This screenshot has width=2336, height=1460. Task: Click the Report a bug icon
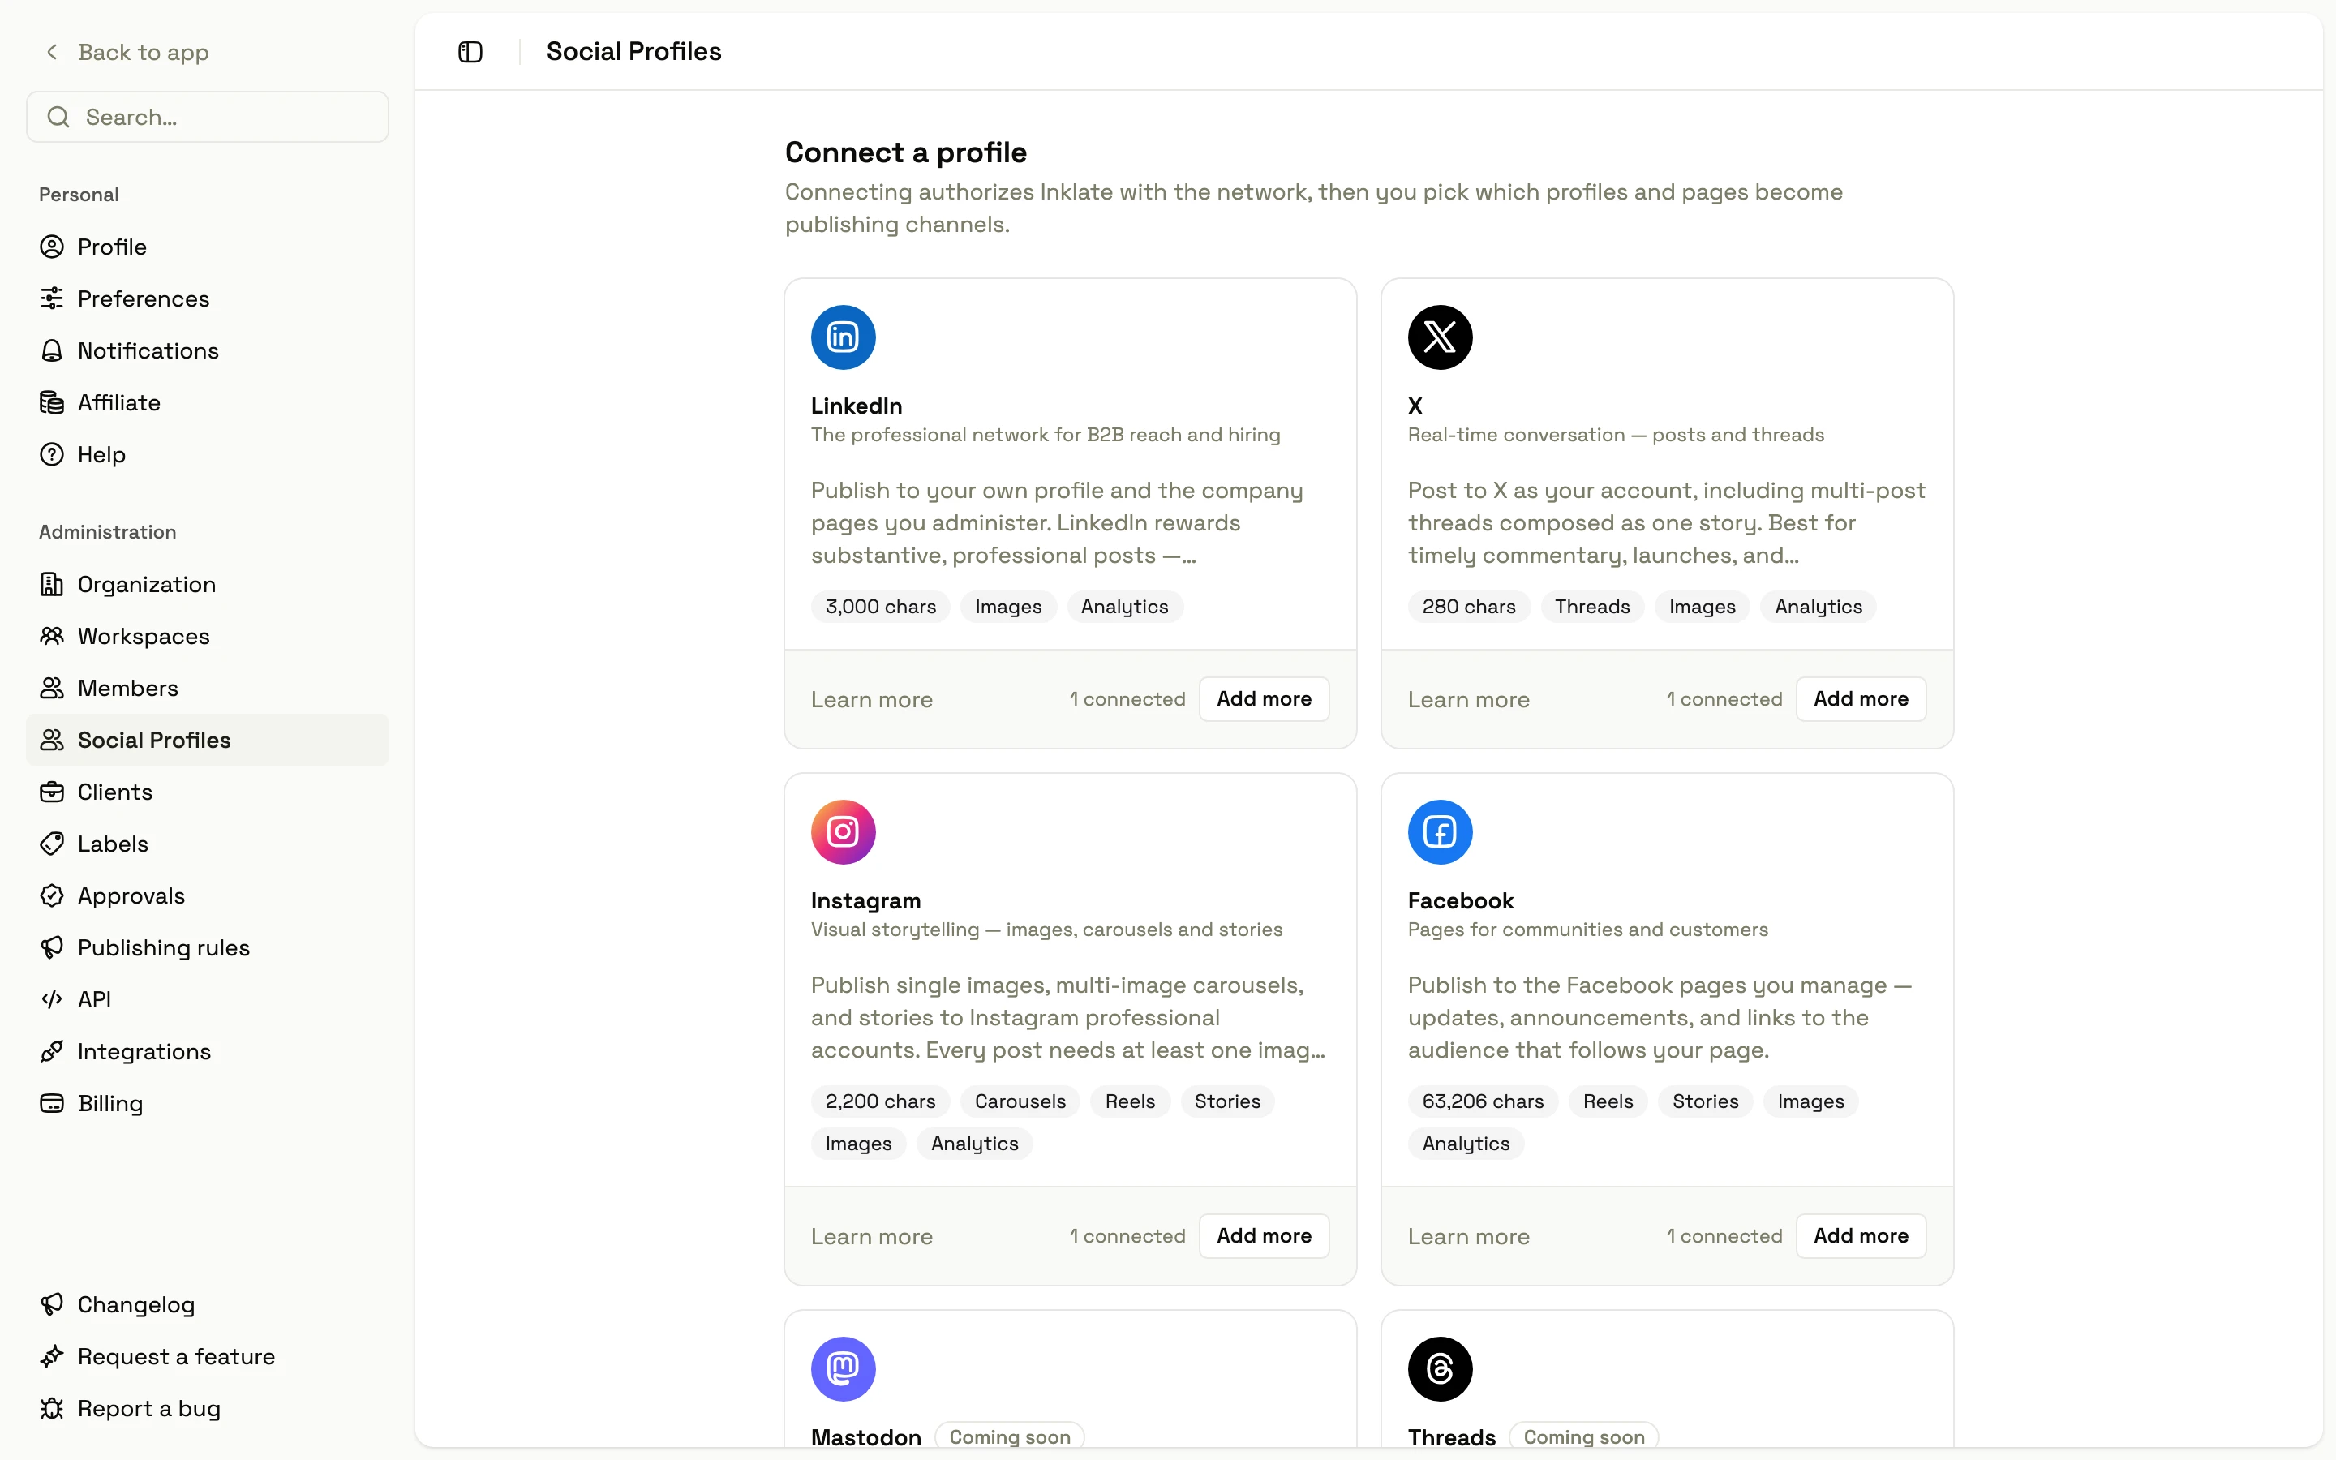point(52,1409)
